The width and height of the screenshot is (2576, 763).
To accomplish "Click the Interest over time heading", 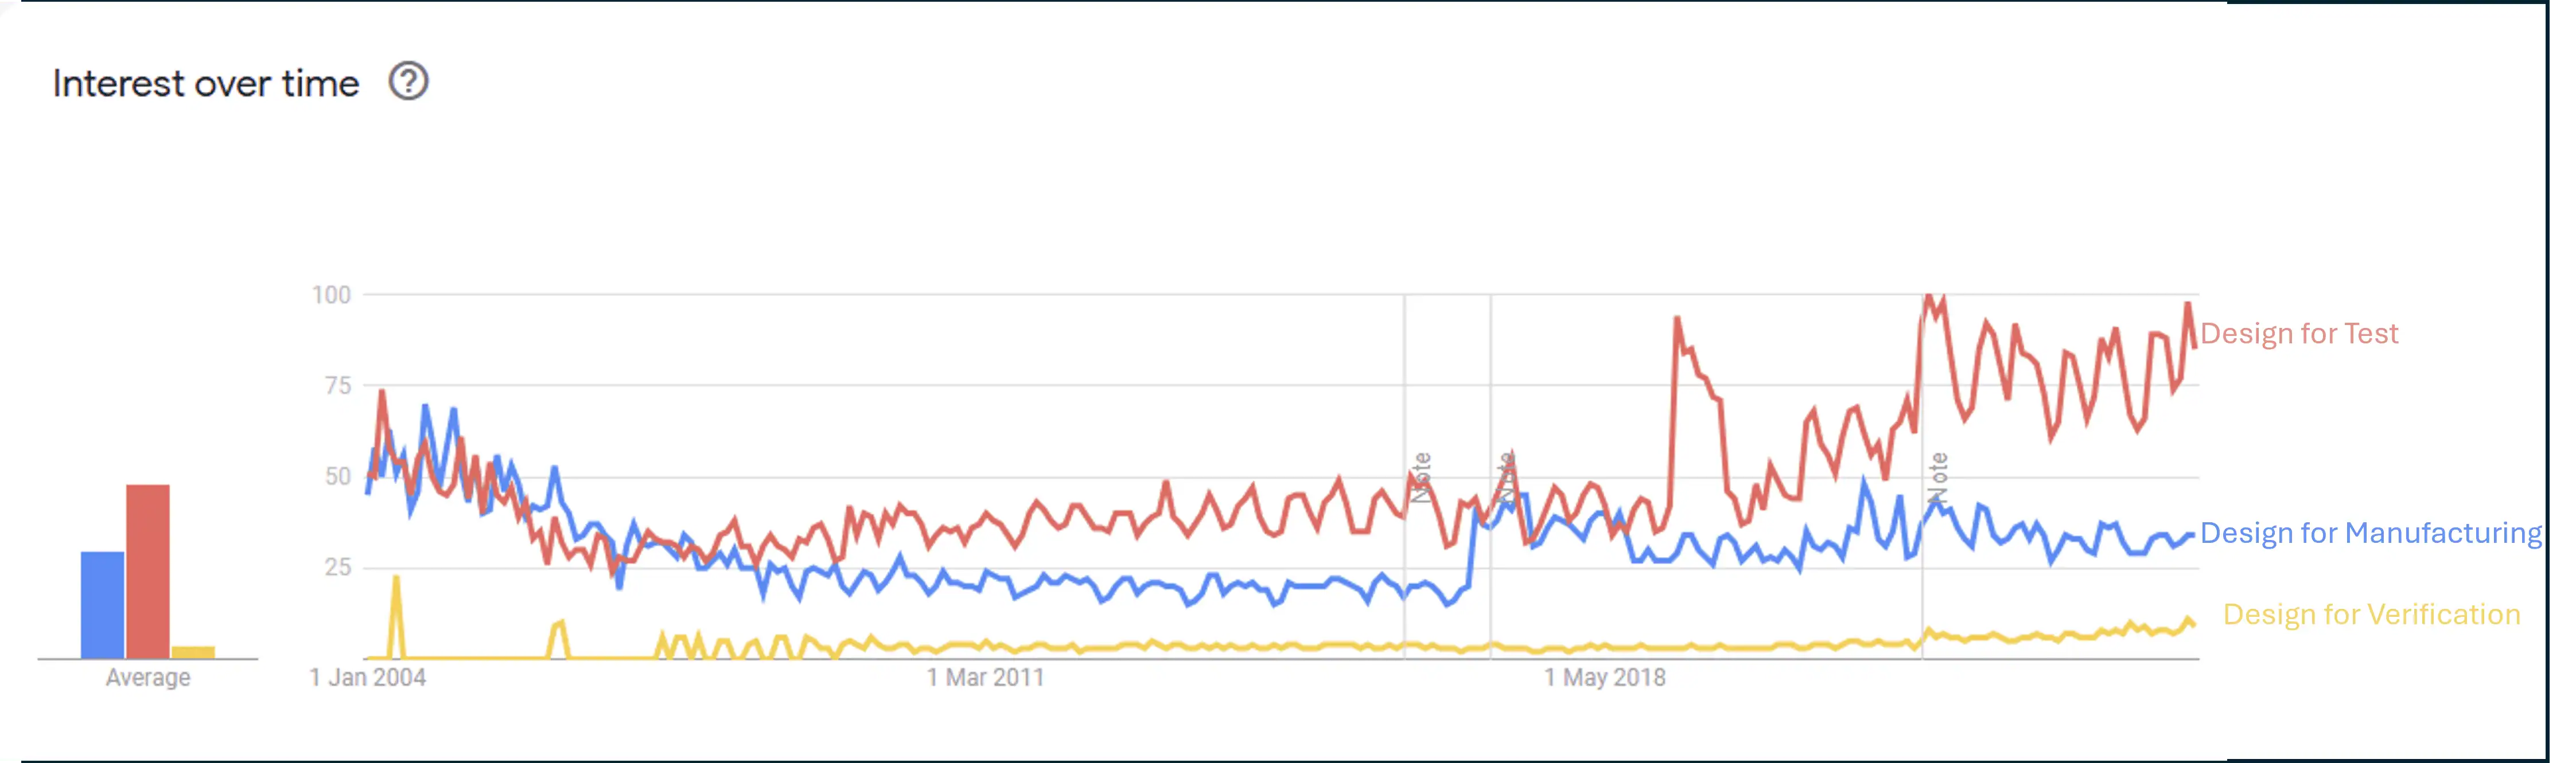I will pyautogui.click(x=206, y=84).
